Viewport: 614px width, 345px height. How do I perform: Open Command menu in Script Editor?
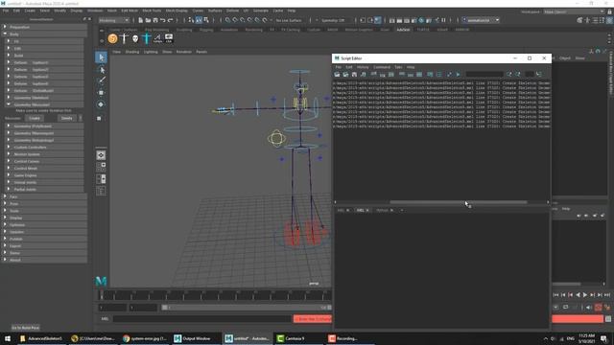tap(382, 67)
